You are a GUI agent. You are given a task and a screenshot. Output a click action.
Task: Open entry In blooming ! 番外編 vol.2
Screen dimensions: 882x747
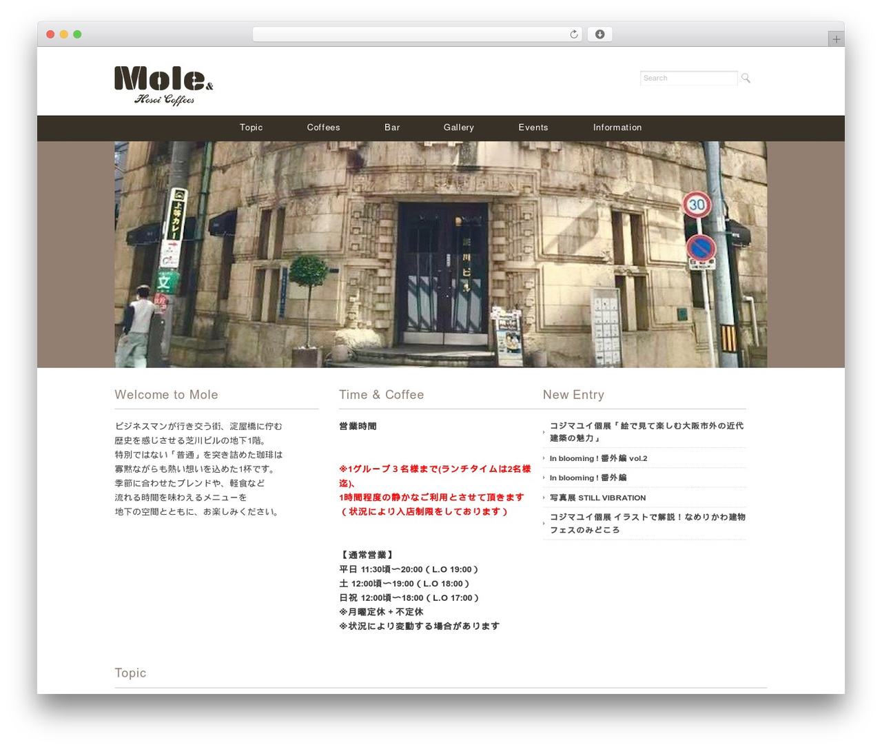click(598, 458)
